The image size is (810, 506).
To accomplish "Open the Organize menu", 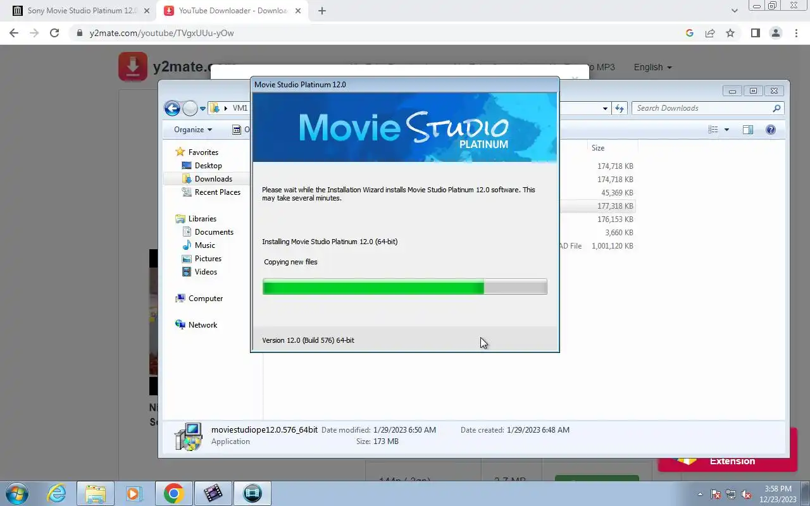I will click(193, 130).
